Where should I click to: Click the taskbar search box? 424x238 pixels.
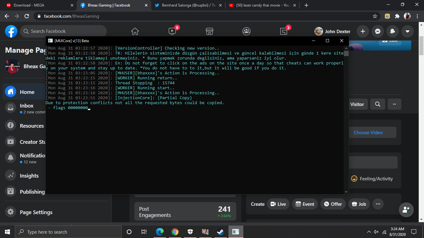[x=68, y=232]
